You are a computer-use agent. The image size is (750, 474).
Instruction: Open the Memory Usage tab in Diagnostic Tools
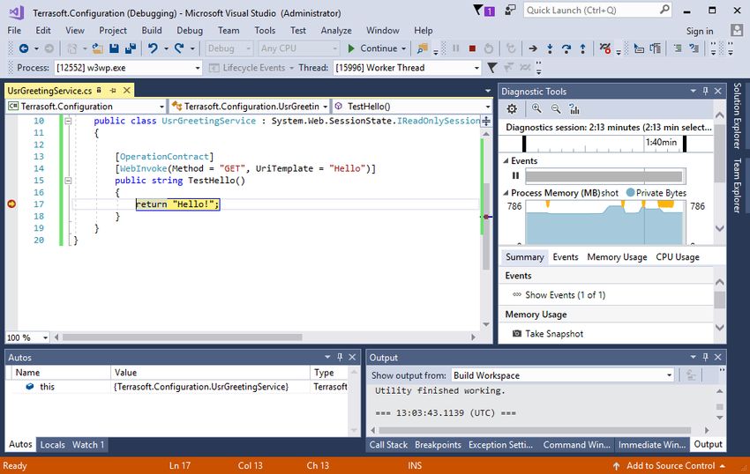[x=617, y=257]
